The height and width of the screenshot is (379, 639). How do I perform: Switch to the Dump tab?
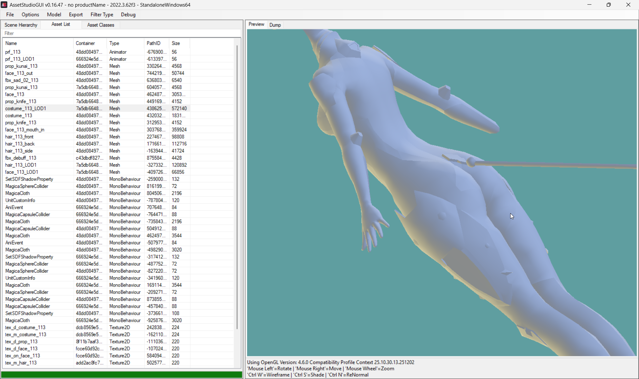[275, 25]
